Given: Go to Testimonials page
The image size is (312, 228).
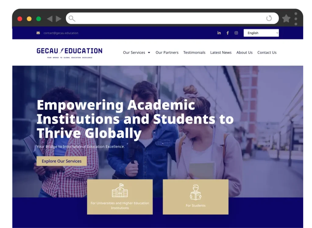Looking at the screenshot, I should (x=194, y=52).
